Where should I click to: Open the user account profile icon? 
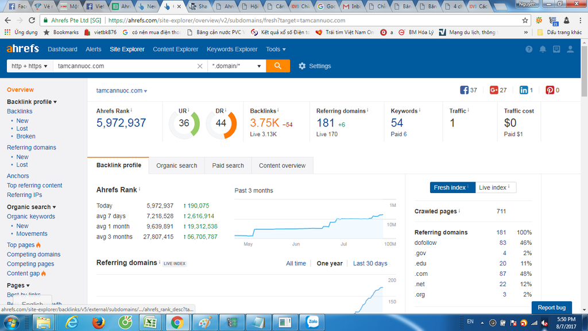[x=570, y=49]
